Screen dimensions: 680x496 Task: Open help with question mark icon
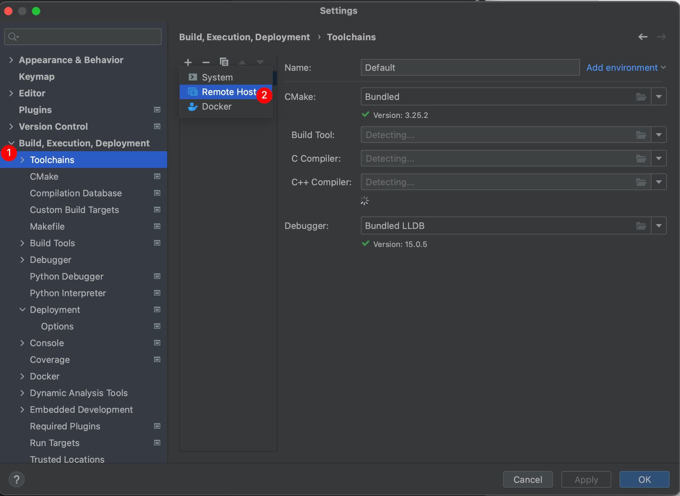(16, 479)
